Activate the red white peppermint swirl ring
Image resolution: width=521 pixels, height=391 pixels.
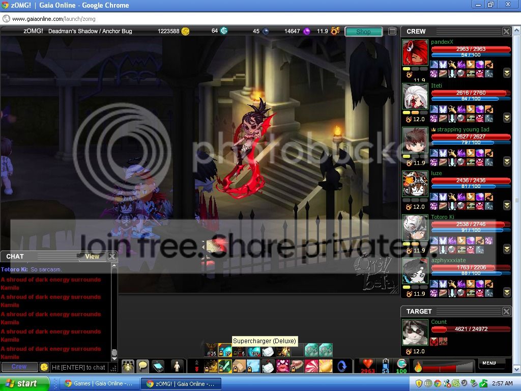[x=311, y=366]
